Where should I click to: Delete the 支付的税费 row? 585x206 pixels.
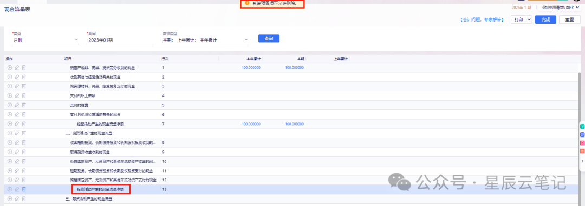[24, 105]
